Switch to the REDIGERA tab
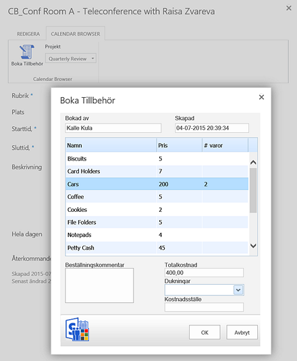This screenshot has height=361, width=297. (28, 34)
